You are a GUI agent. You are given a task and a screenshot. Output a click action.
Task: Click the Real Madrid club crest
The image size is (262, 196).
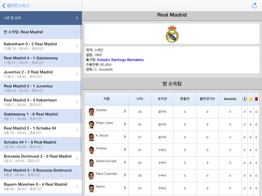pos(172,34)
